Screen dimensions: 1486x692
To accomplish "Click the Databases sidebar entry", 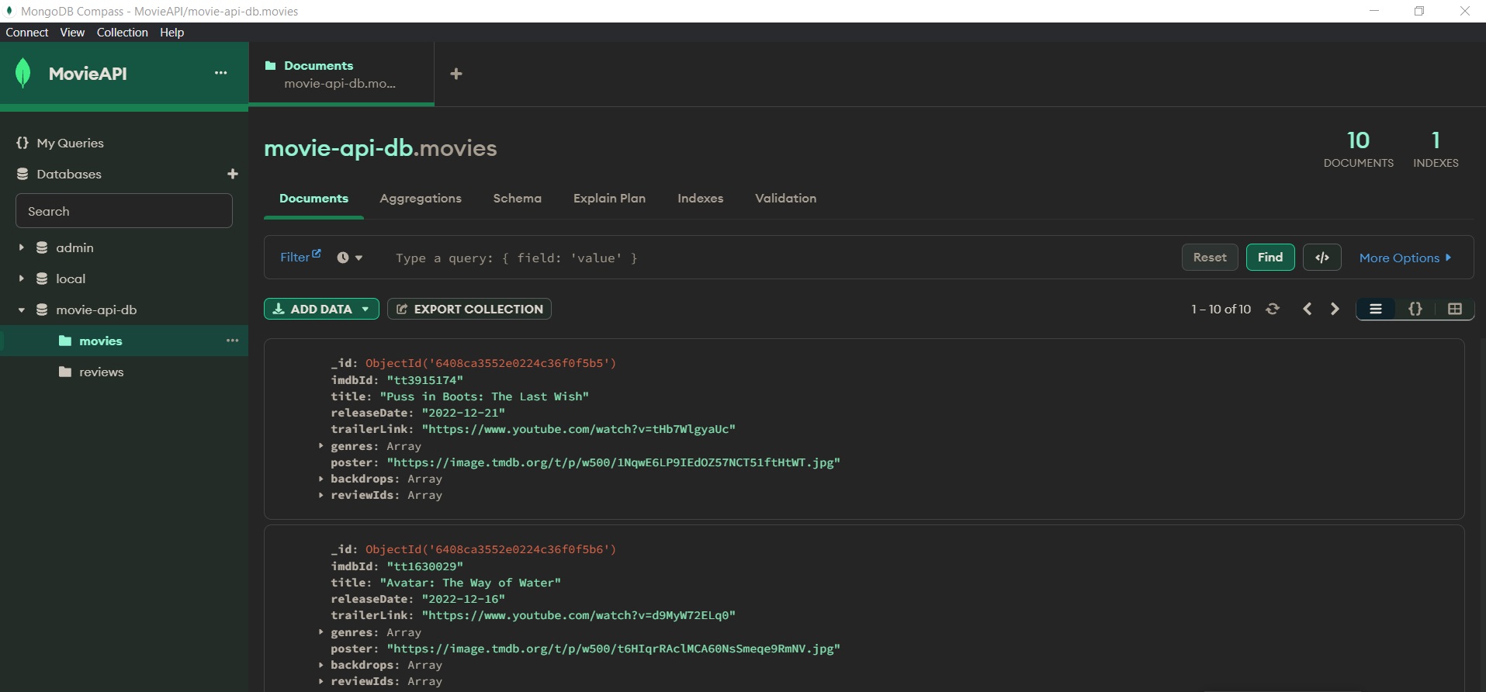I will [x=68, y=174].
